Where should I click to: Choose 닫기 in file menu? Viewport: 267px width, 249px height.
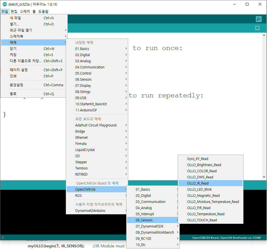(33, 49)
